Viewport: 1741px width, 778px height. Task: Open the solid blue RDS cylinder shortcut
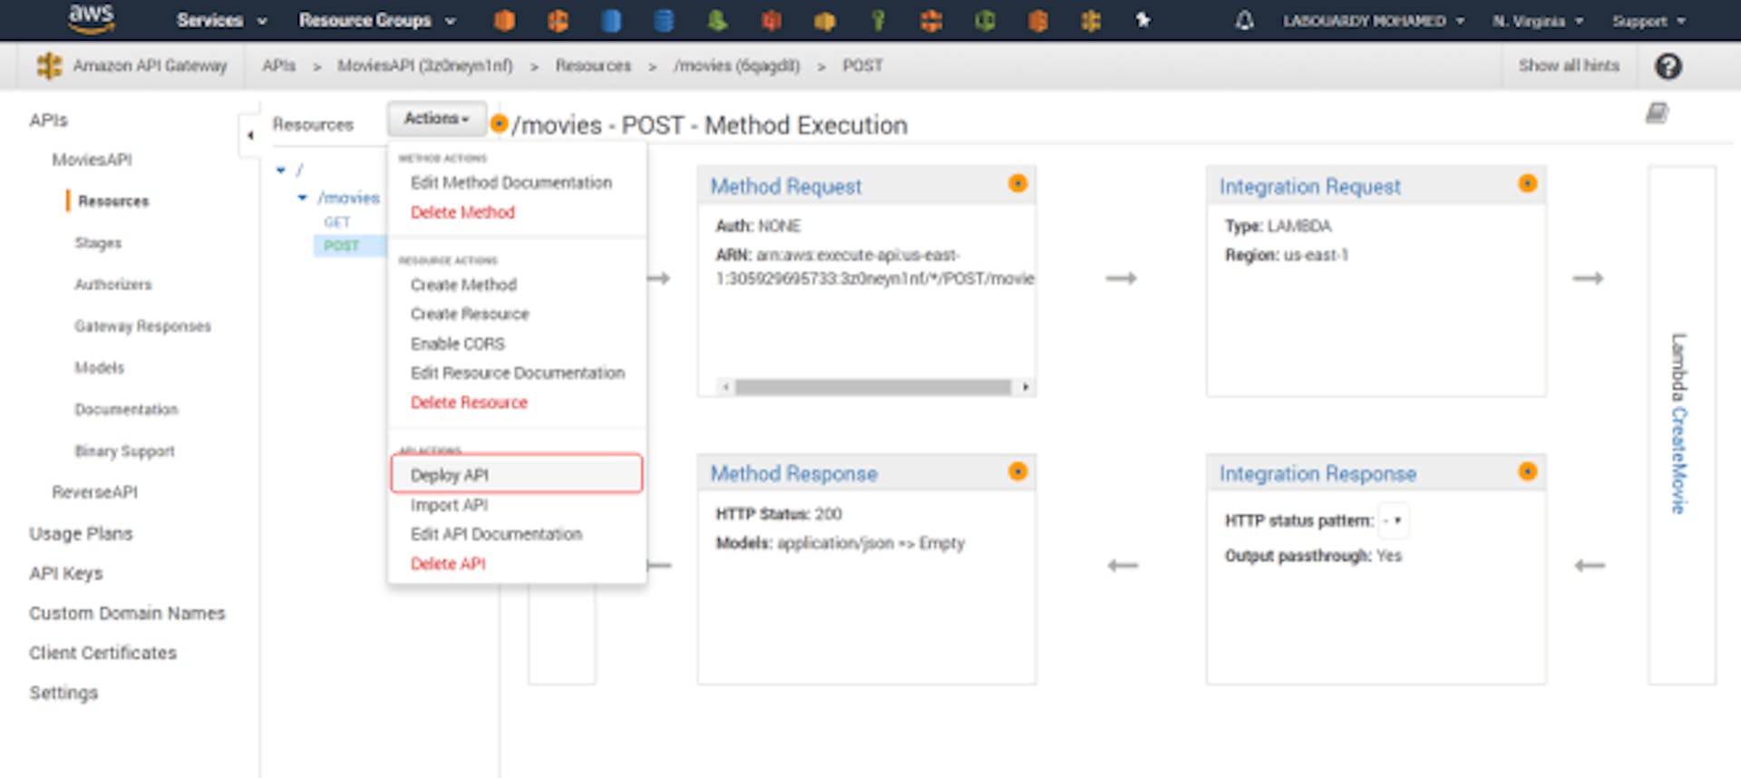(611, 20)
